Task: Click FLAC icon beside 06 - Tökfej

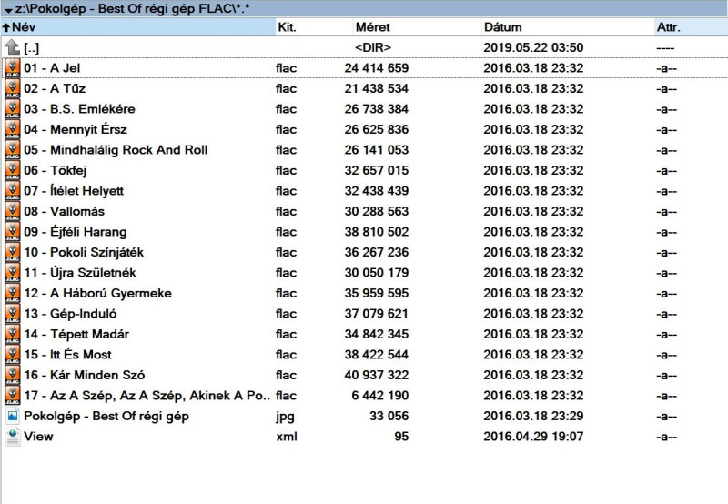Action: click(x=13, y=170)
